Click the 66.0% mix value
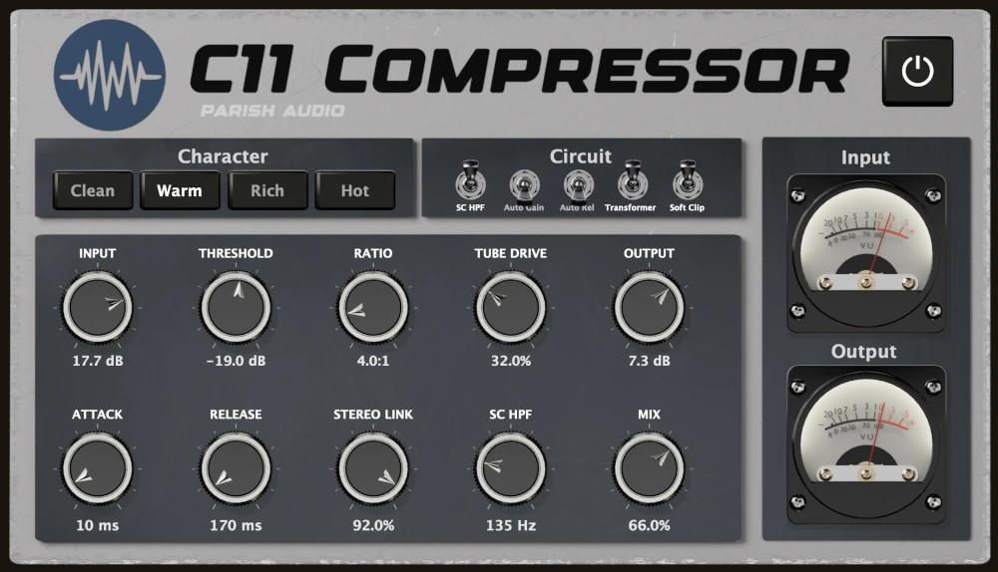The height and width of the screenshot is (572, 998). (649, 525)
